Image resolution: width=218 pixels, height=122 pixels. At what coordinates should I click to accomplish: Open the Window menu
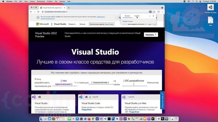tap(62, 1)
